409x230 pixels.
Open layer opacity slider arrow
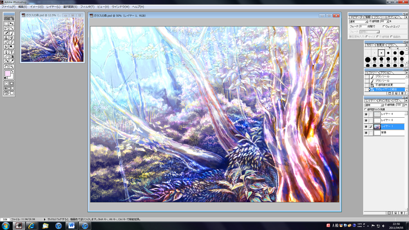point(403,105)
